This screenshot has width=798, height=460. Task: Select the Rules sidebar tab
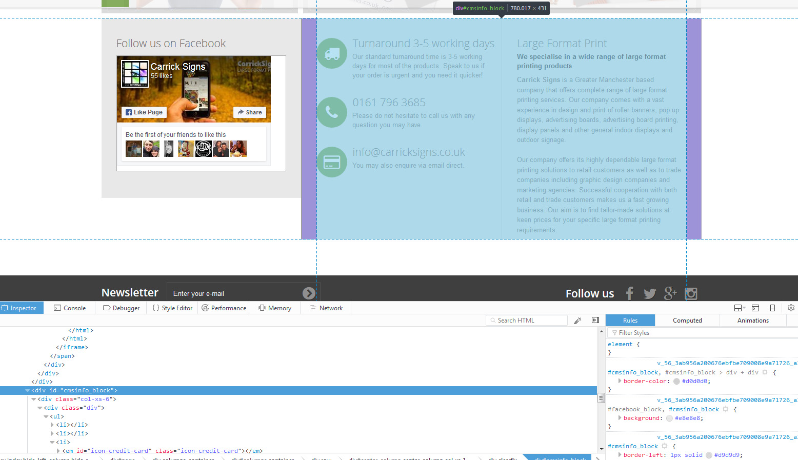(630, 321)
